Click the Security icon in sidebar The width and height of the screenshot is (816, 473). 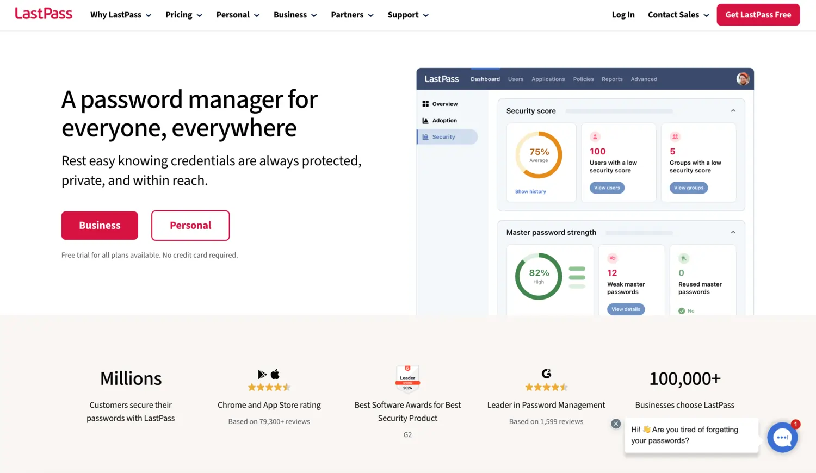click(425, 137)
